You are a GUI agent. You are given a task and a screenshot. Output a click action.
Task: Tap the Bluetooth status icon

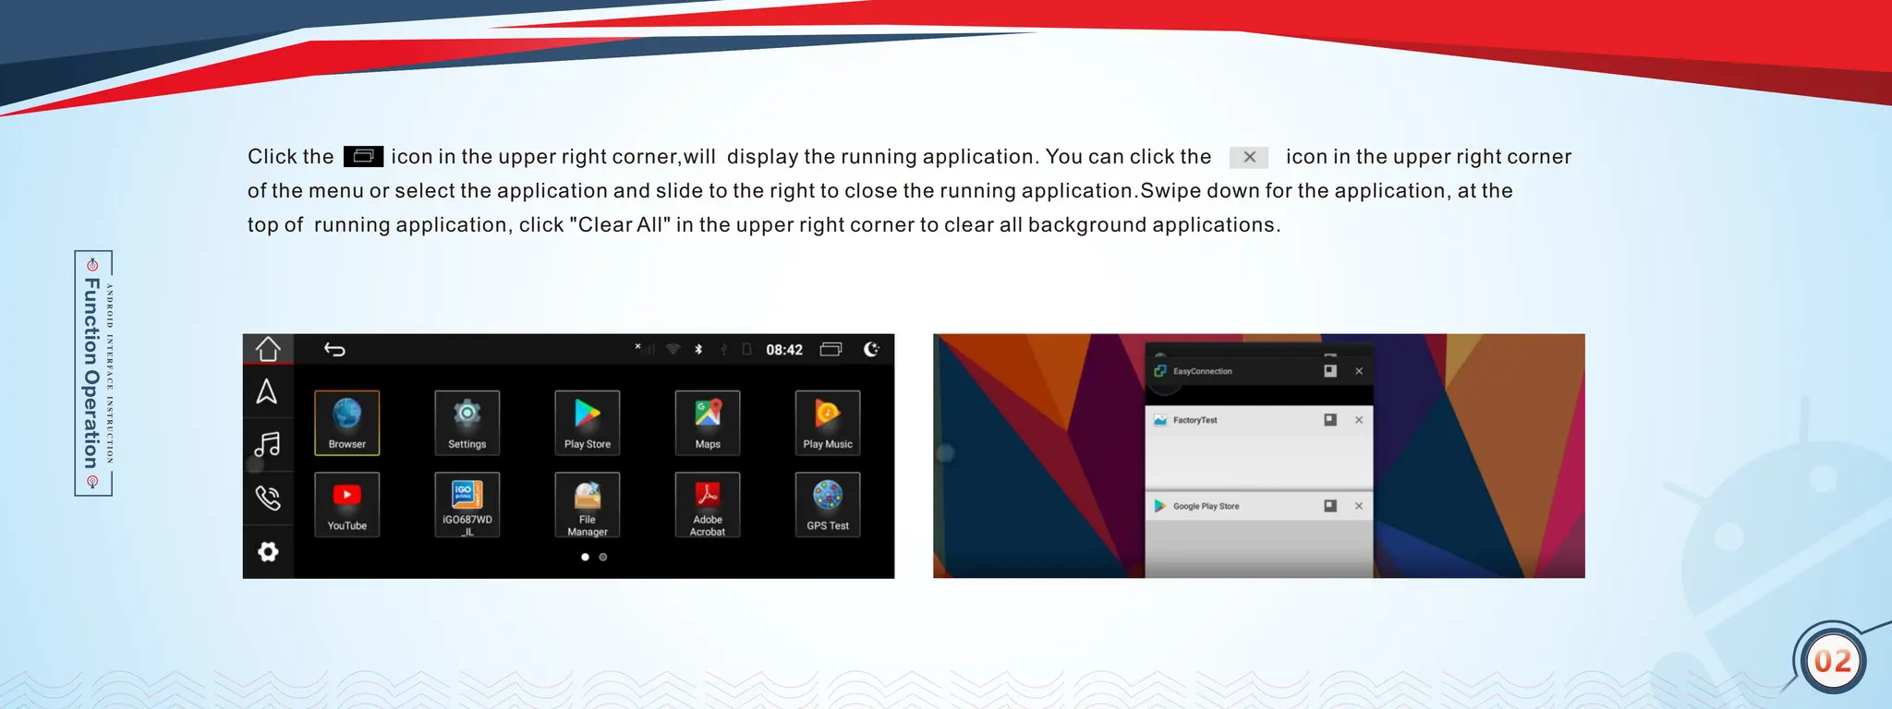698,349
